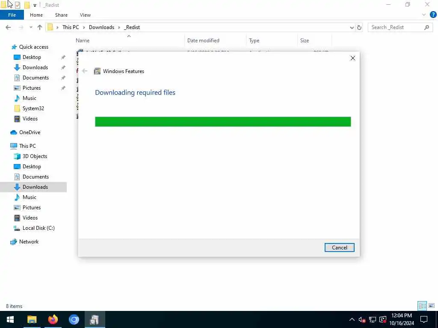Open the blue circle taskbar app

(74, 319)
